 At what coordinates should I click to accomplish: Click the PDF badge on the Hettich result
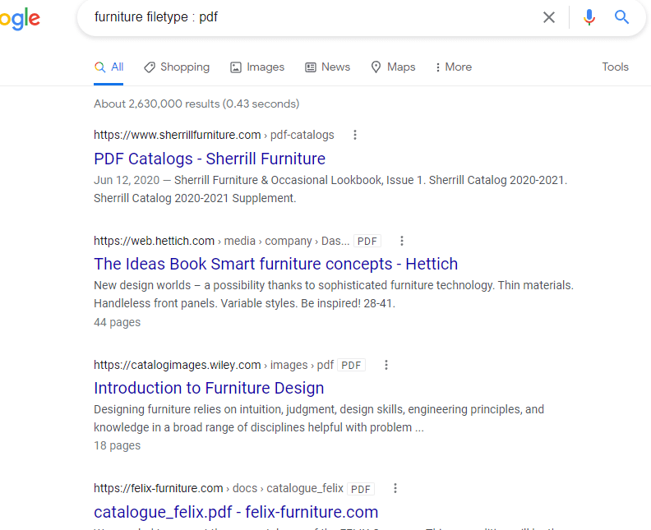pos(367,241)
